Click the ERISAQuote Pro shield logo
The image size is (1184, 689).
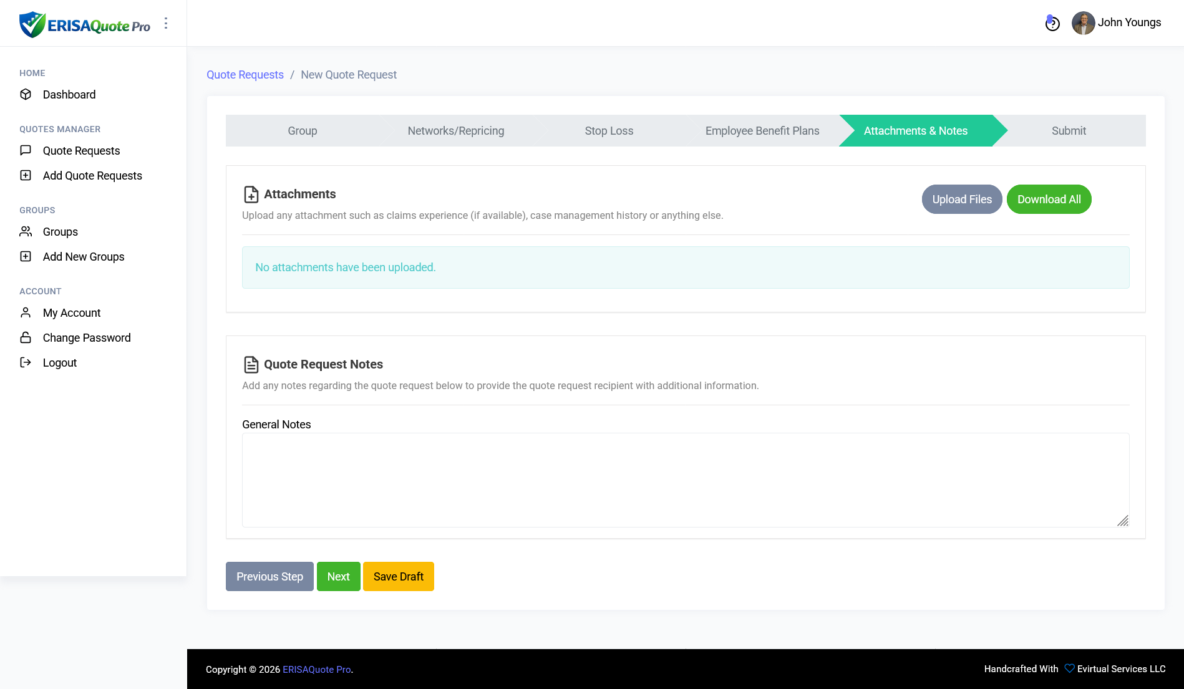pyautogui.click(x=32, y=24)
